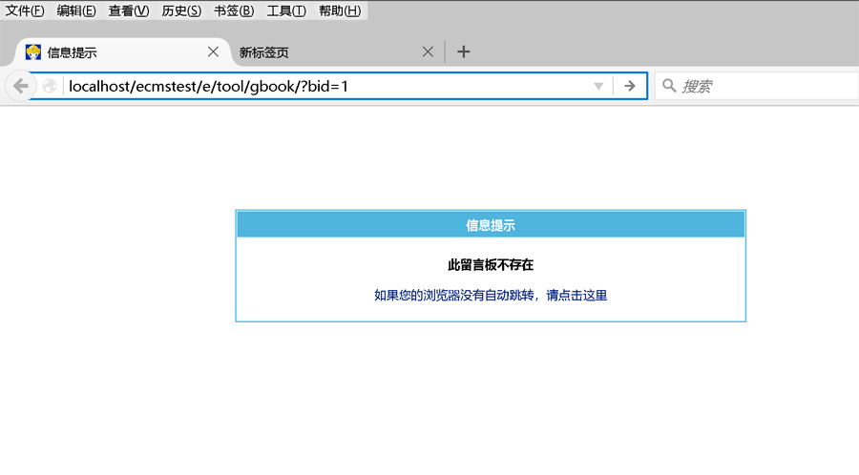Open the 工具(T) menu
Image resolution: width=859 pixels, height=475 pixels.
[286, 10]
